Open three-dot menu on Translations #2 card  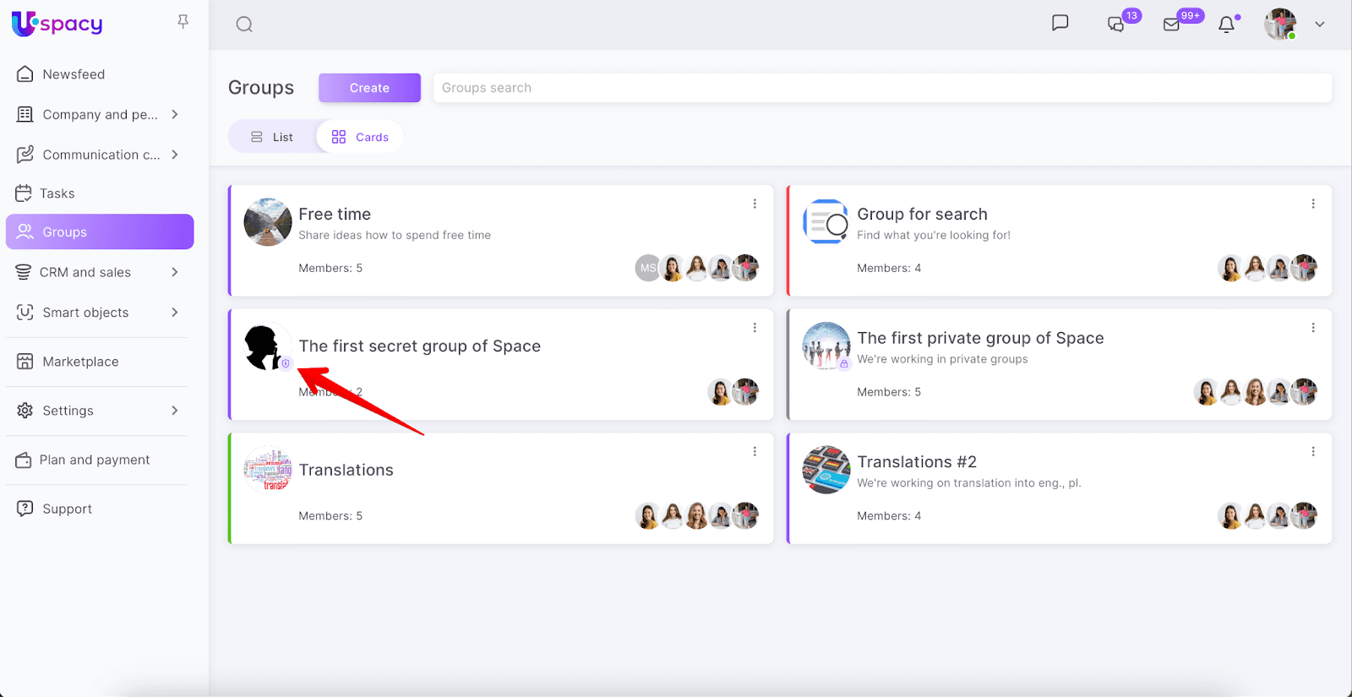pos(1313,452)
